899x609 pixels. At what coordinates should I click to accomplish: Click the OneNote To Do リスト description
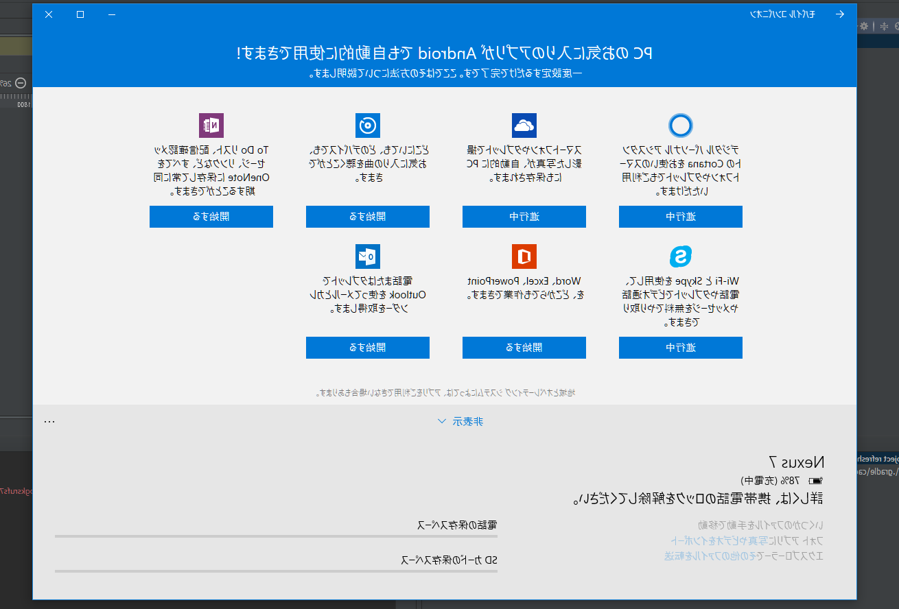pos(211,170)
